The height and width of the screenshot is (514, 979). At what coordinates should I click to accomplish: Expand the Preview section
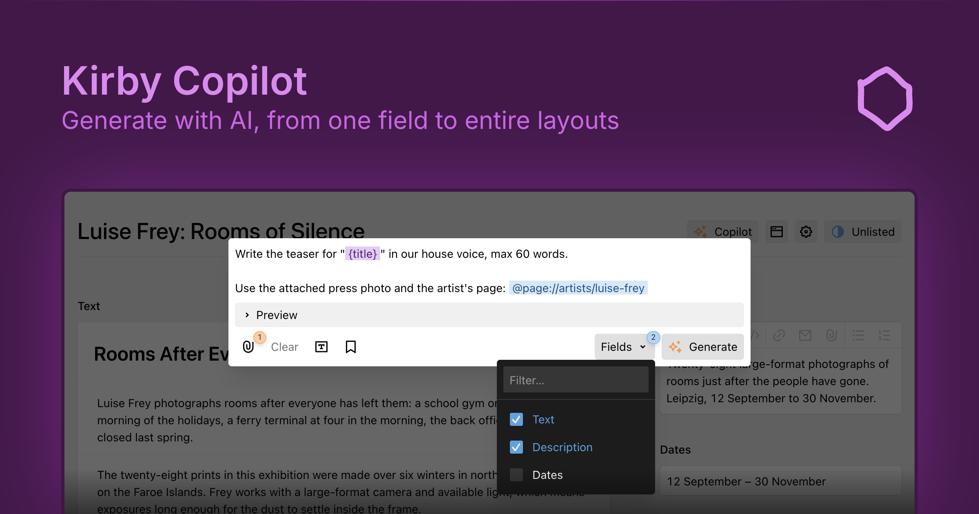coord(489,315)
